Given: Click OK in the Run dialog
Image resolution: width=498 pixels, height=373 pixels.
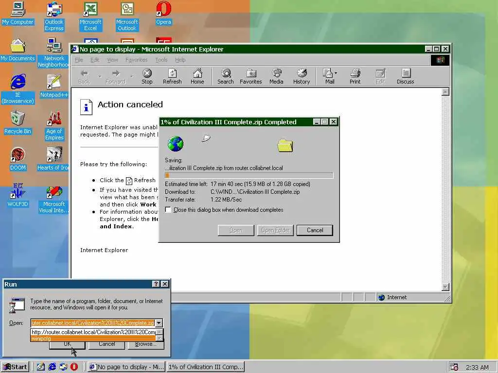Looking at the screenshot, I should point(67,344).
